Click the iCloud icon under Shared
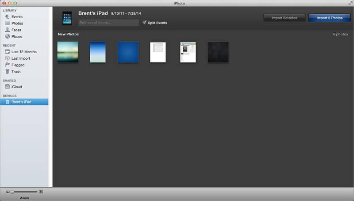 coord(8,87)
